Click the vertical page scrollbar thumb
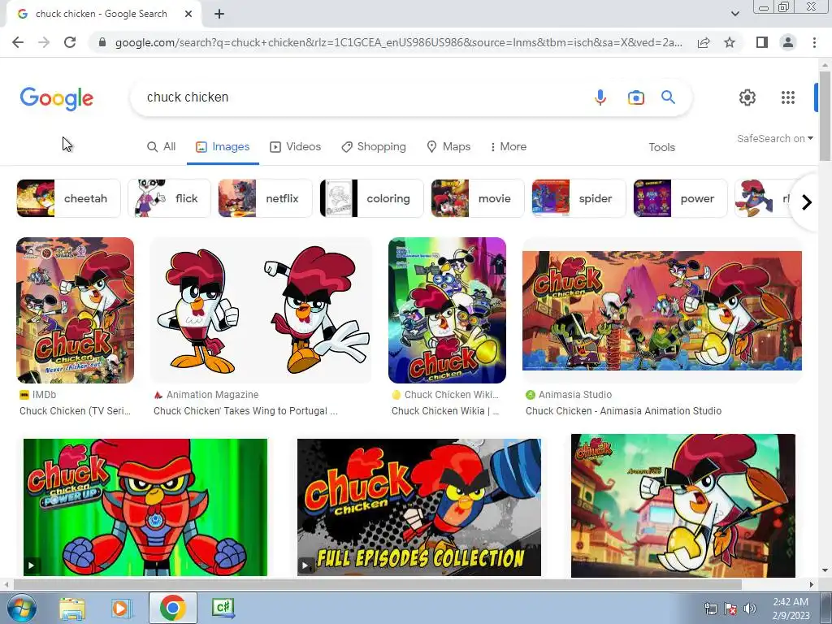 pyautogui.click(x=825, y=115)
